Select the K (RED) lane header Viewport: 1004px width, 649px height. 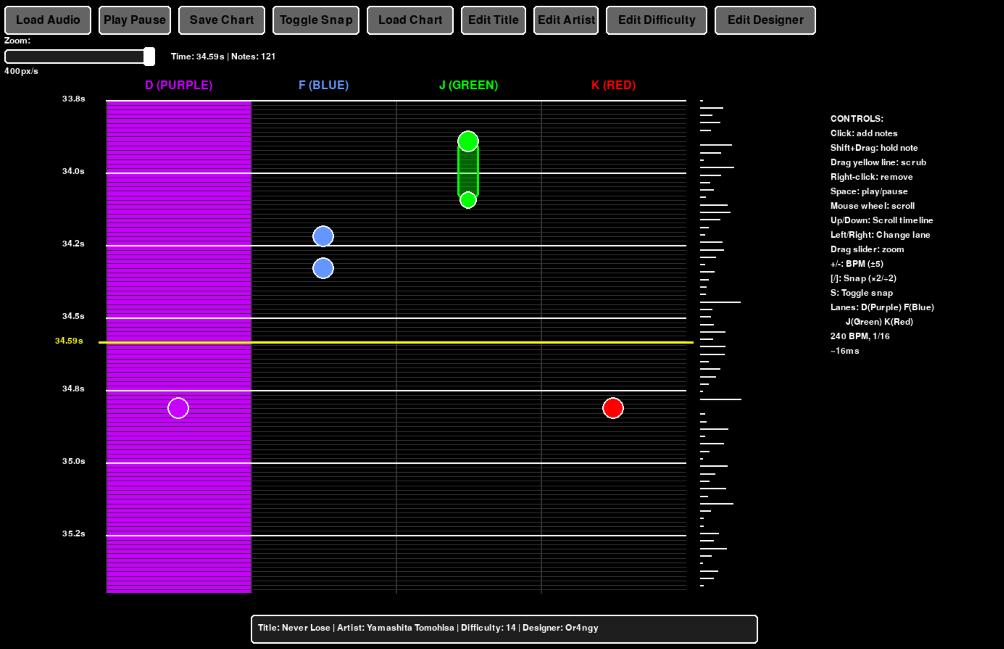(x=613, y=86)
